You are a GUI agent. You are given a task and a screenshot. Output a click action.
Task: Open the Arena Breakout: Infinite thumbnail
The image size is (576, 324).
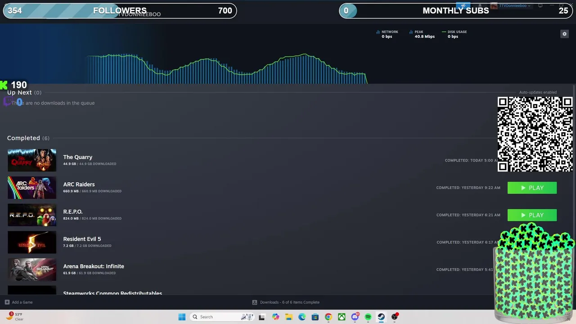(x=32, y=270)
